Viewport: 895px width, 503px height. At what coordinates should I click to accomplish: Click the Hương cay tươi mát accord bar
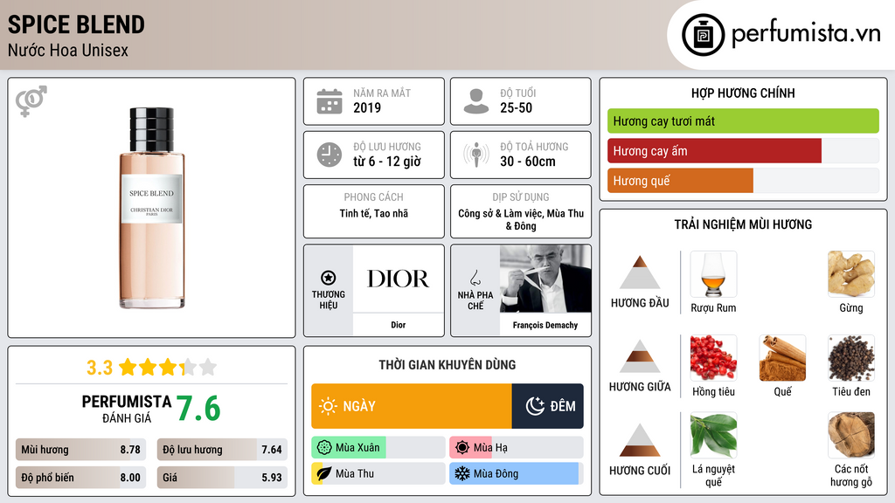click(743, 121)
